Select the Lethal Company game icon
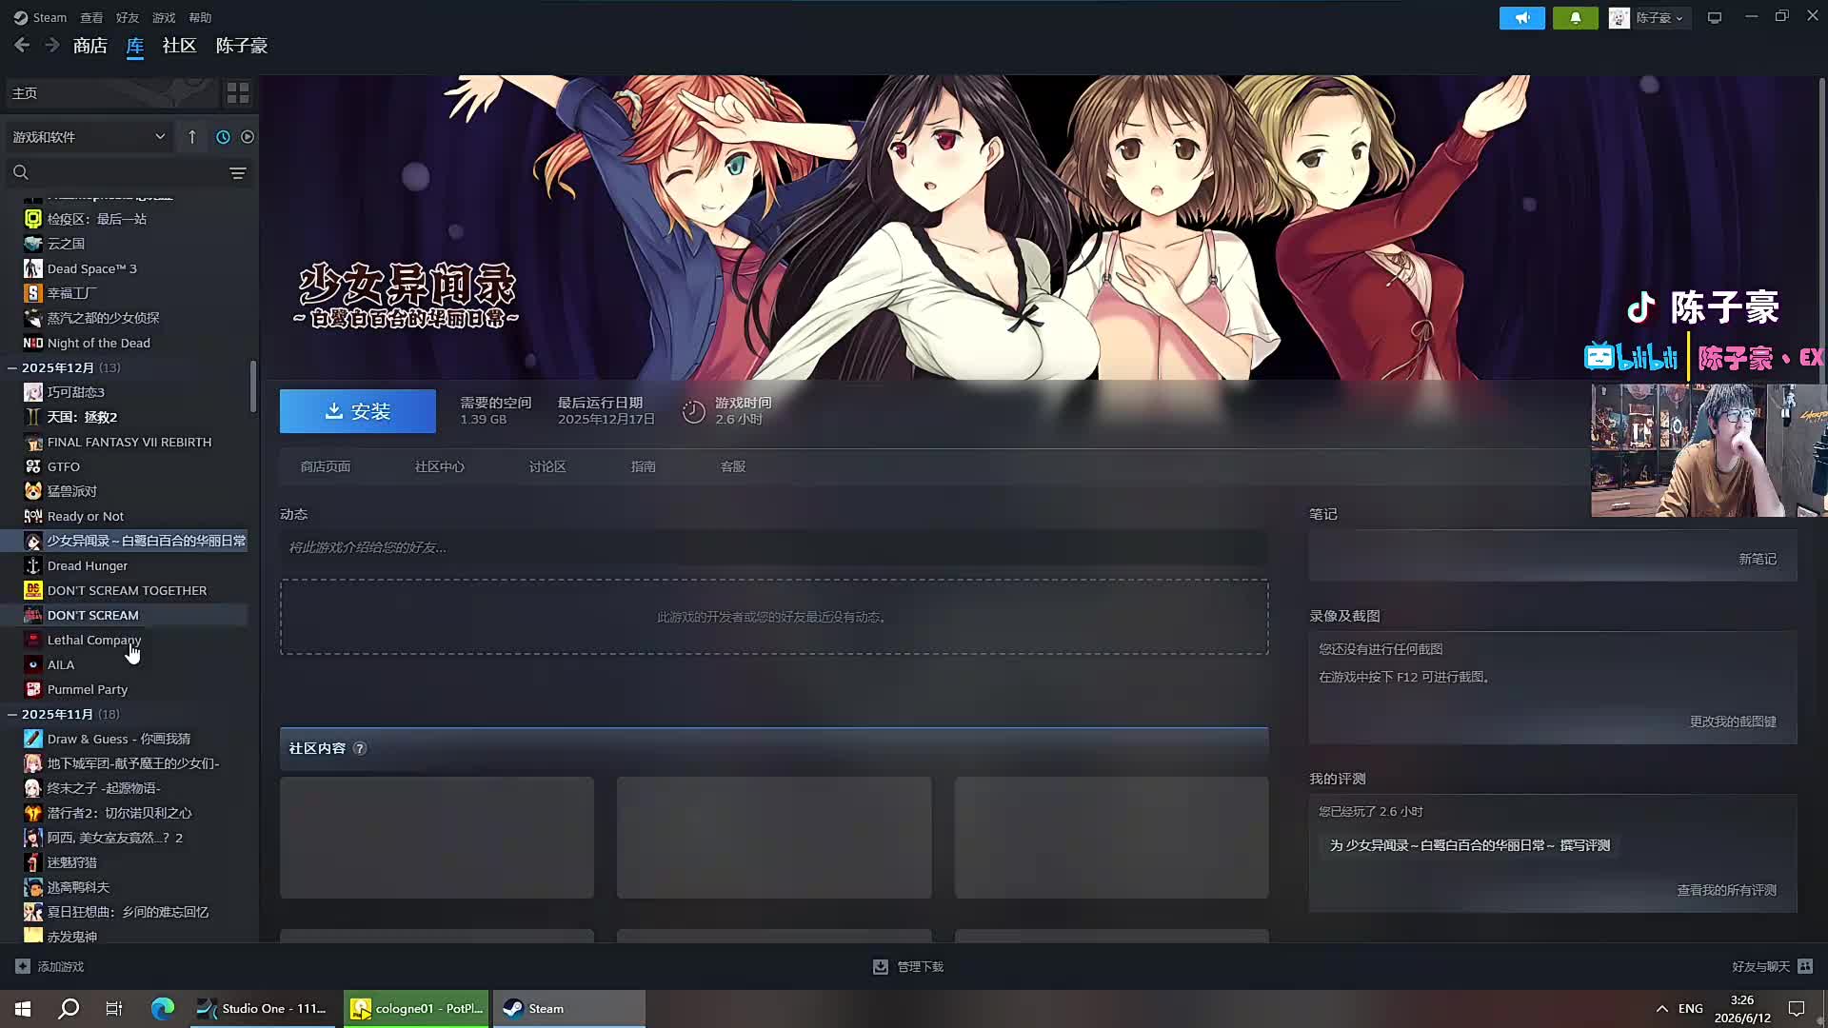 pos(33,640)
